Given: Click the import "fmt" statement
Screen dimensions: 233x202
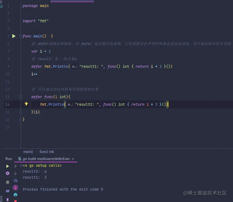Looking at the screenshot, I should pyautogui.click(x=36, y=21).
